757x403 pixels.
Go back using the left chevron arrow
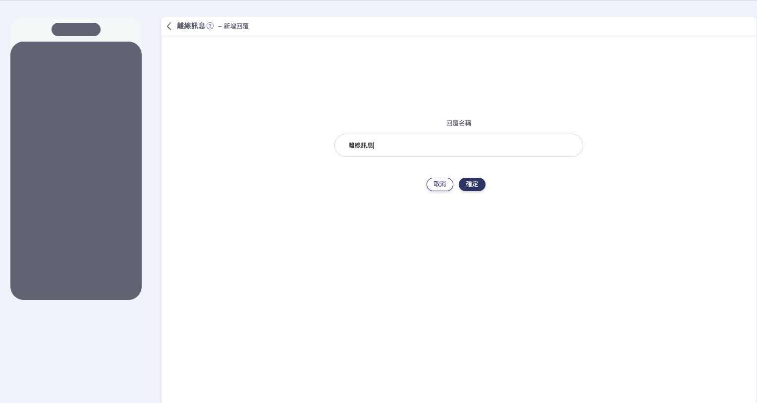(x=169, y=26)
